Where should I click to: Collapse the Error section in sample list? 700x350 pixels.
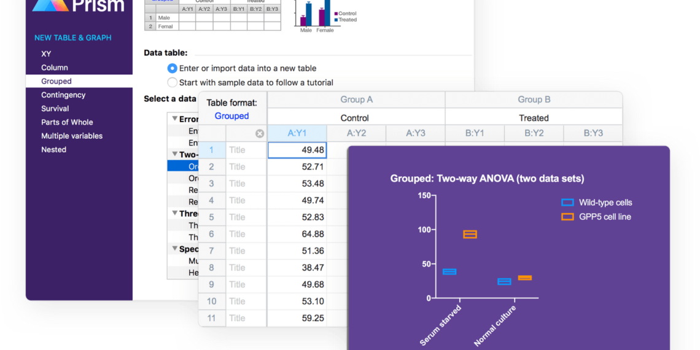(174, 119)
